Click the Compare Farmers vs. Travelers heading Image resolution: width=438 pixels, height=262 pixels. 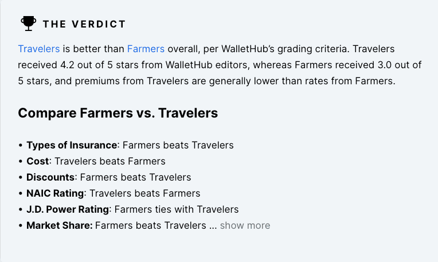118,113
